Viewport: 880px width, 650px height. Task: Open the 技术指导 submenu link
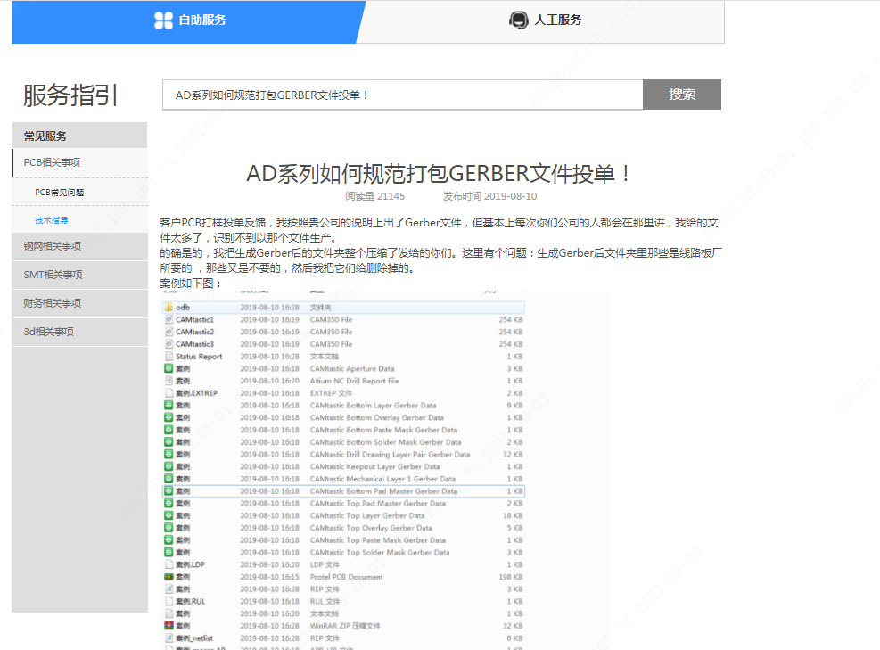point(52,220)
